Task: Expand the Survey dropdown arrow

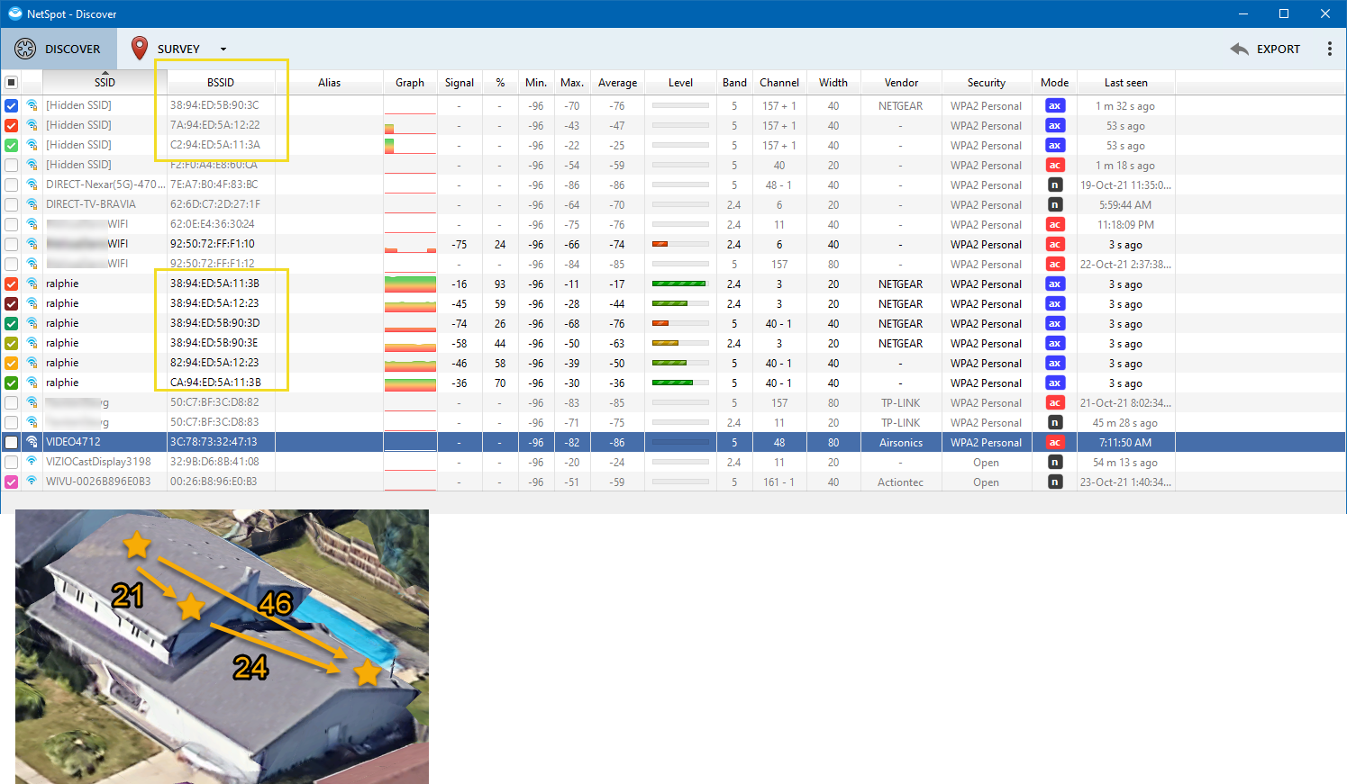Action: tap(223, 50)
